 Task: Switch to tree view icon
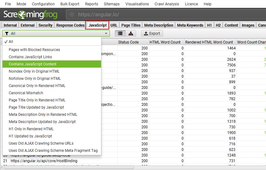(131, 33)
